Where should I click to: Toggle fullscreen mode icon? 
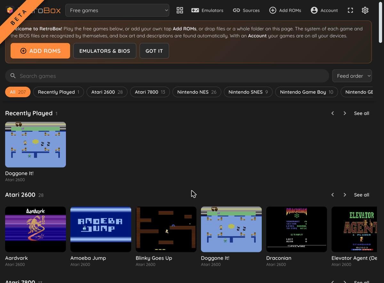point(350,10)
